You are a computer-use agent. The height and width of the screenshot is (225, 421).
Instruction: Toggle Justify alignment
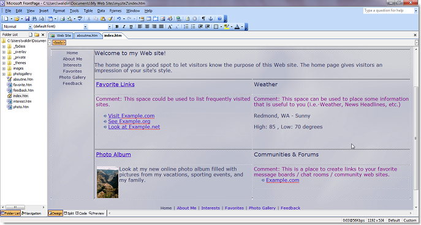[x=161, y=26]
